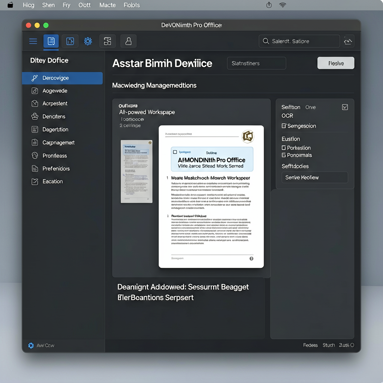Enable the Ponoimals checkbox
This screenshot has width=383, height=383.
[284, 155]
